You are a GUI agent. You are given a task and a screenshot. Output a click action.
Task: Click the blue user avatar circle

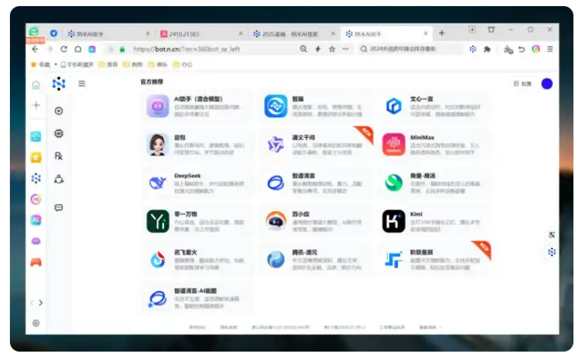(x=547, y=83)
